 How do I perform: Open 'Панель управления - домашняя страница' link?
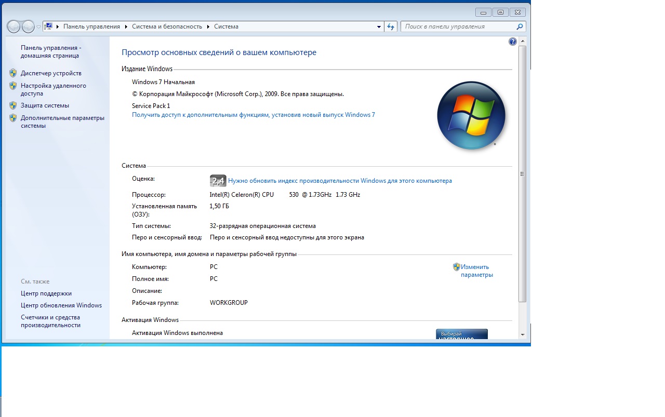(51, 51)
